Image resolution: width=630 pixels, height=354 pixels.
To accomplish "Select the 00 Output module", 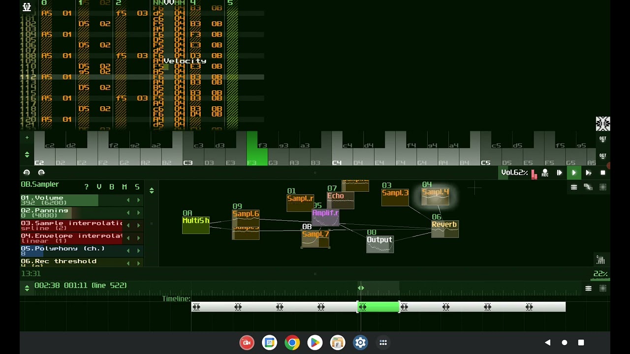I will point(380,244).
